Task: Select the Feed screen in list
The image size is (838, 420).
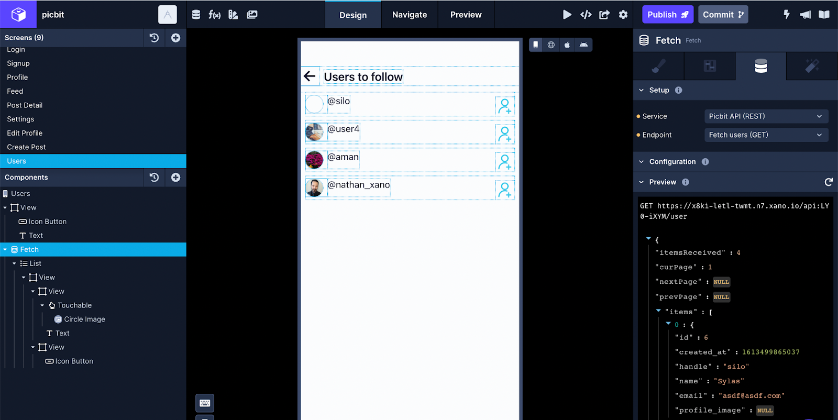Action: 15,91
